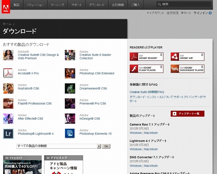Click Windows under DNG Converter 7.1 update
This screenshot has width=217, height=174.
click(x=136, y=166)
